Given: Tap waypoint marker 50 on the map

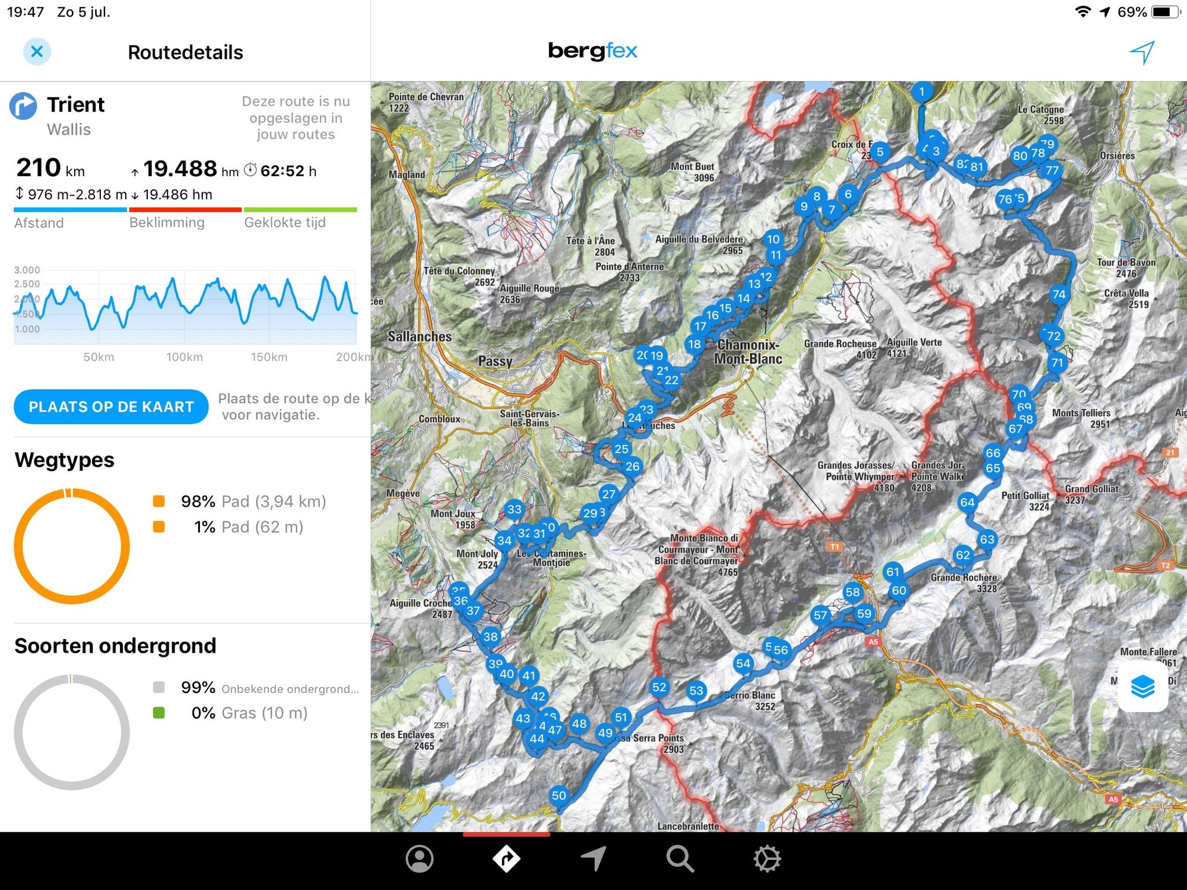Looking at the screenshot, I should [x=558, y=796].
